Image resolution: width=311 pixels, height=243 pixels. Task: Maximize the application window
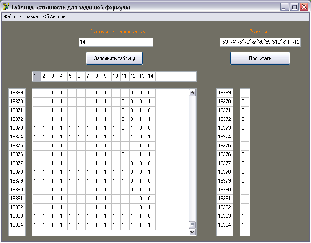(x=294, y=7)
